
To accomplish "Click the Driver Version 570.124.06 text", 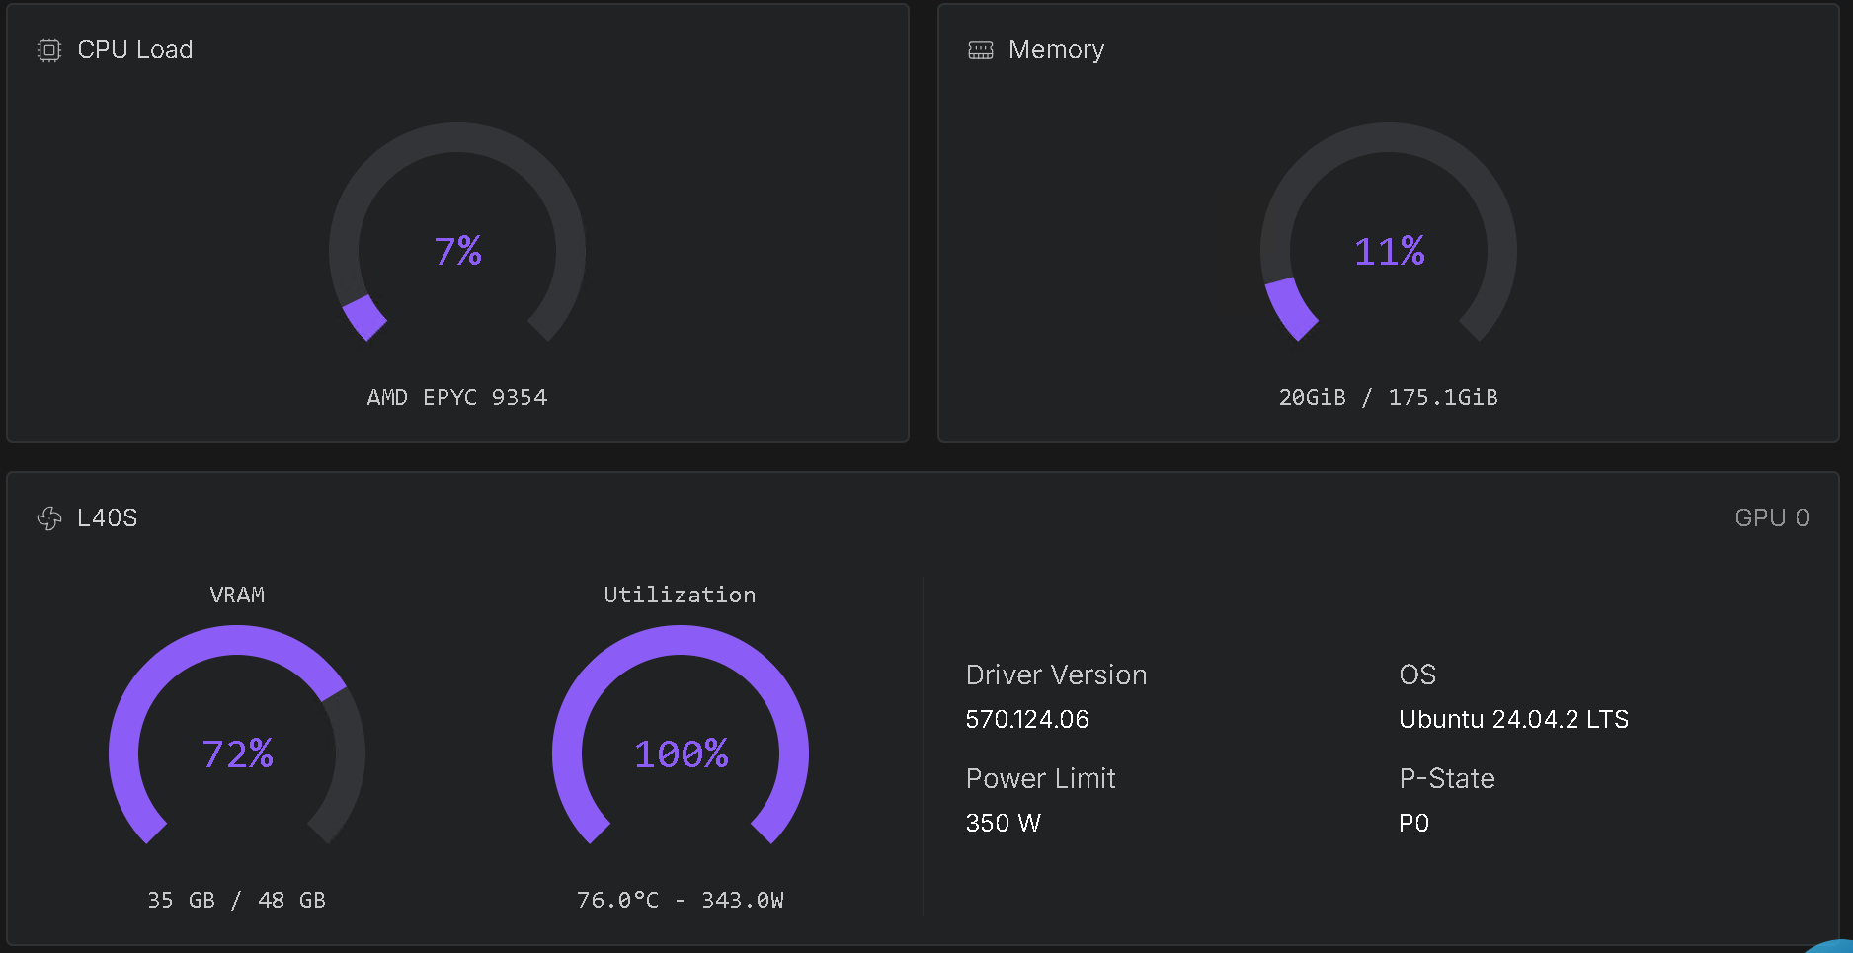I will (x=1027, y=719).
